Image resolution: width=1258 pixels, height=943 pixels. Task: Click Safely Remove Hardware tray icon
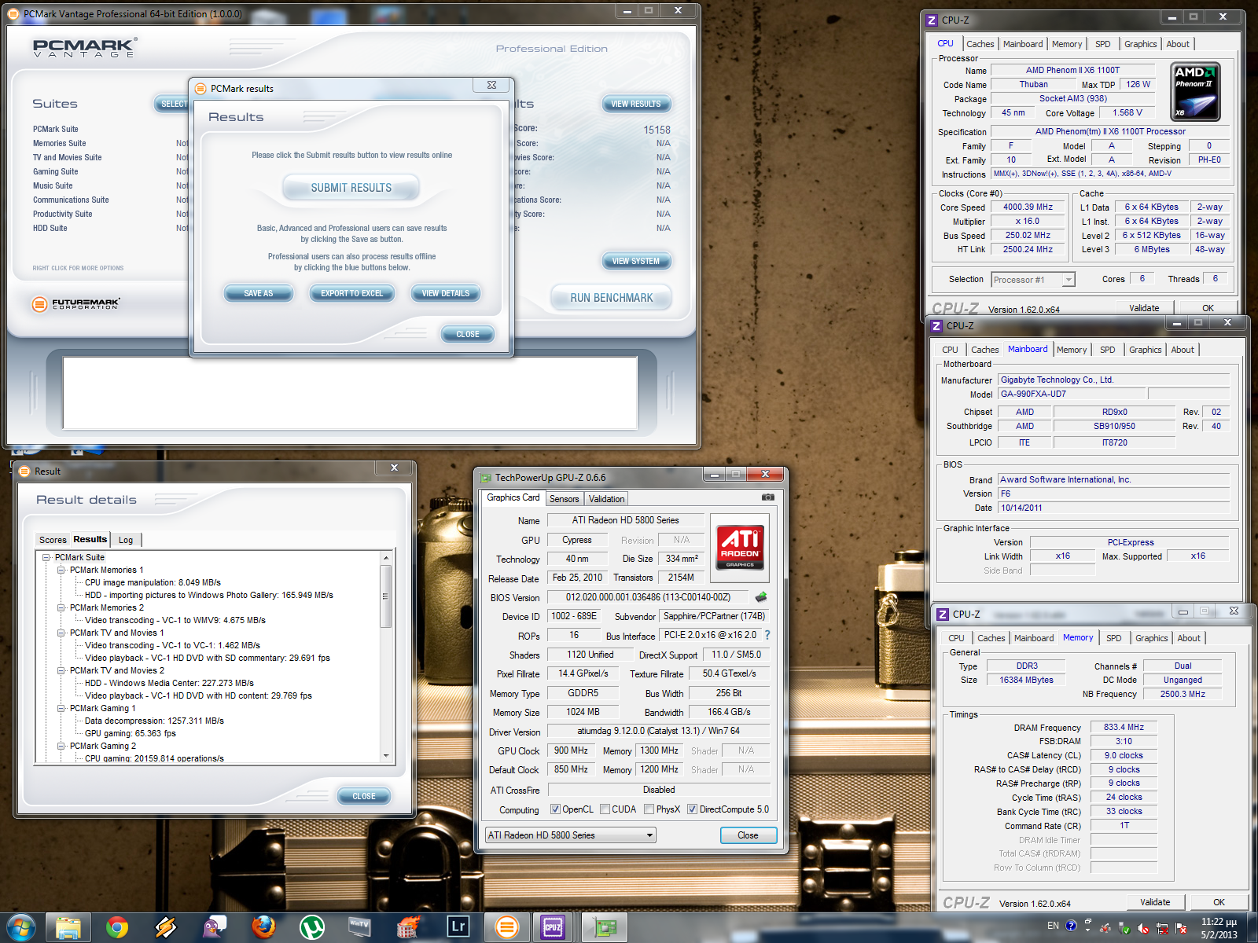[x=1124, y=928]
